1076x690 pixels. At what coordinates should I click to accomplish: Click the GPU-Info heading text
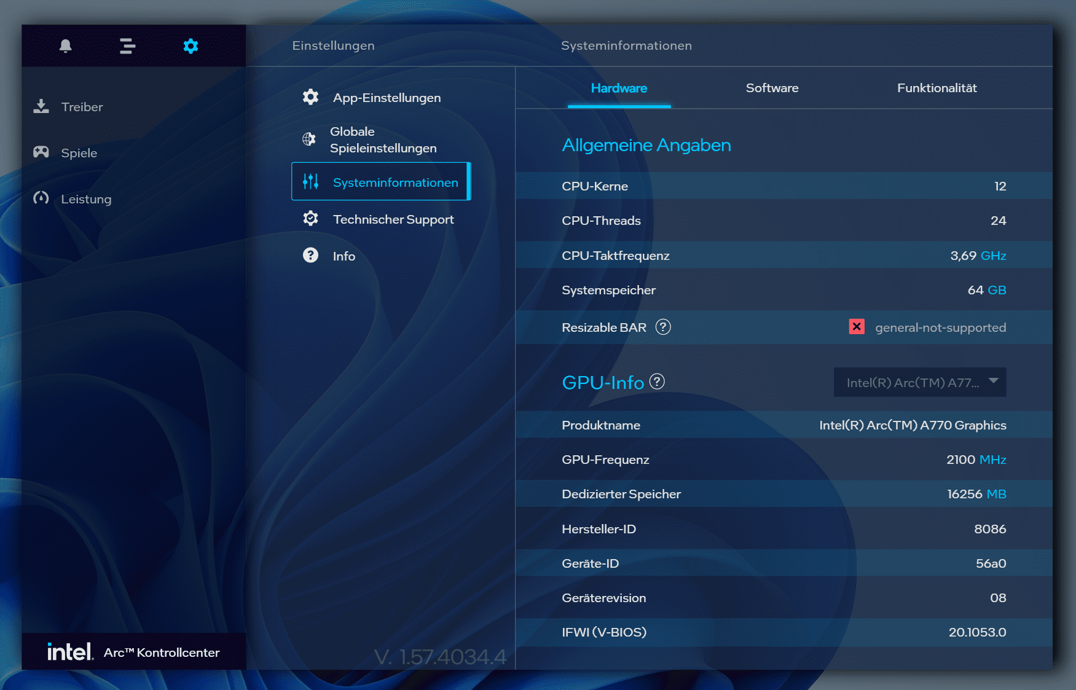603,382
